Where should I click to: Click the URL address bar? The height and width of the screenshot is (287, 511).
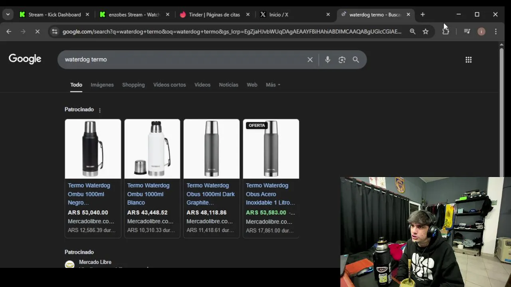tap(232, 31)
